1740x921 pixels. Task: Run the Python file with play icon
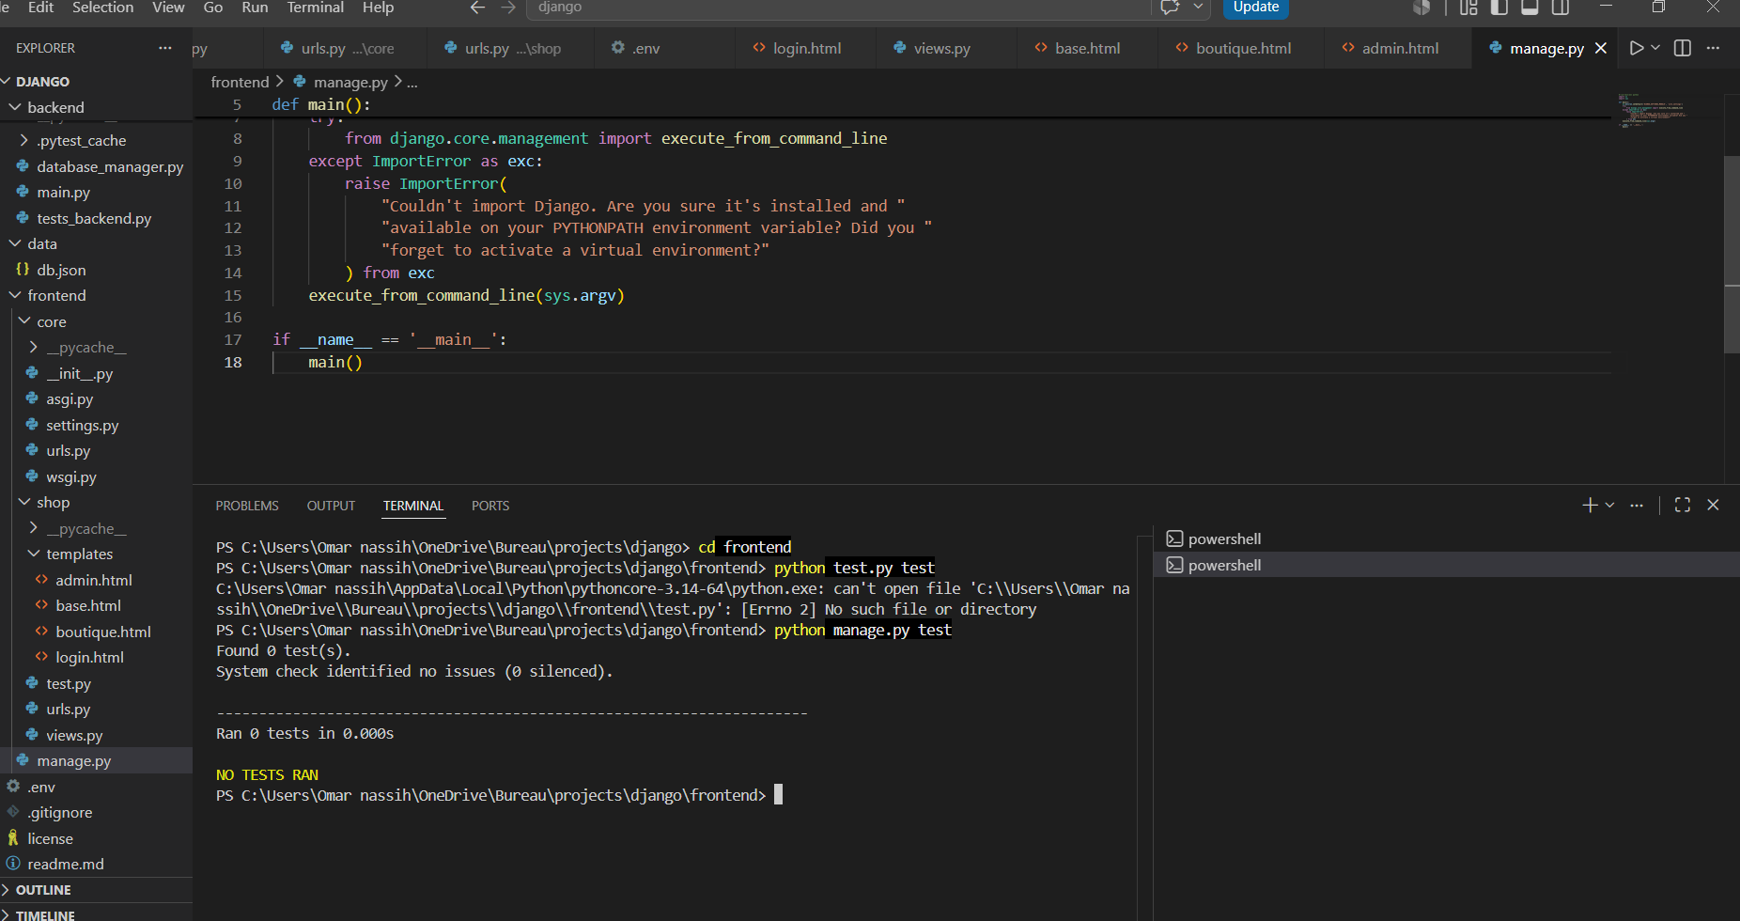[1637, 48]
